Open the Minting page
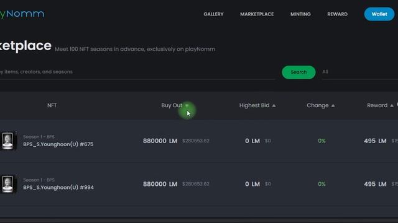 click(300, 14)
